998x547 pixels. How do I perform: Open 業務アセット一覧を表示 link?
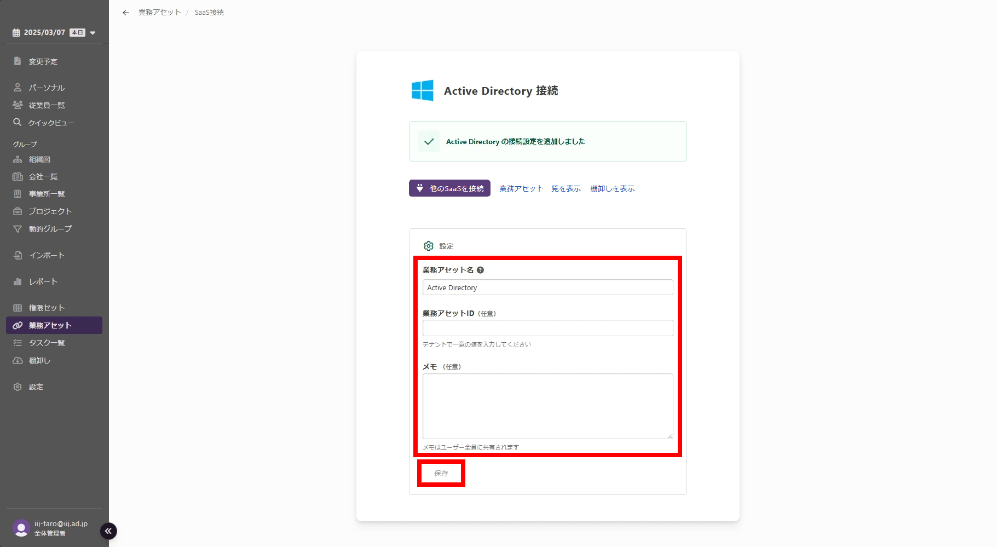pos(540,188)
